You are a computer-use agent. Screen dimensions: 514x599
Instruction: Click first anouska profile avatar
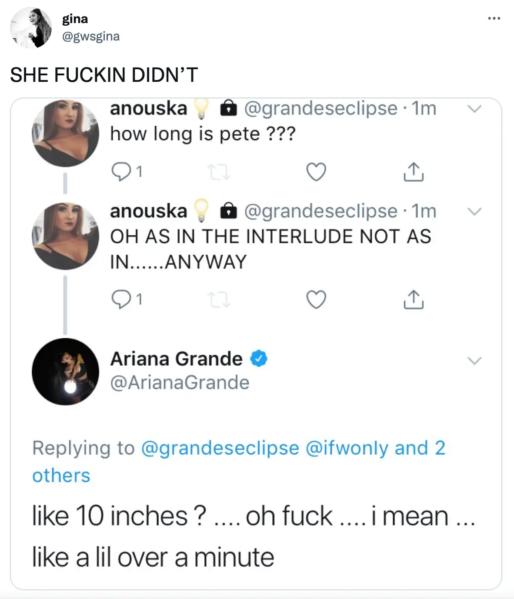tap(65, 133)
